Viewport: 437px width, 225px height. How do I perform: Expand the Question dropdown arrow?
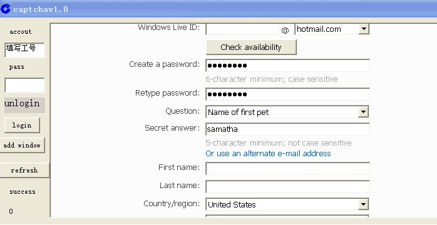click(x=363, y=112)
